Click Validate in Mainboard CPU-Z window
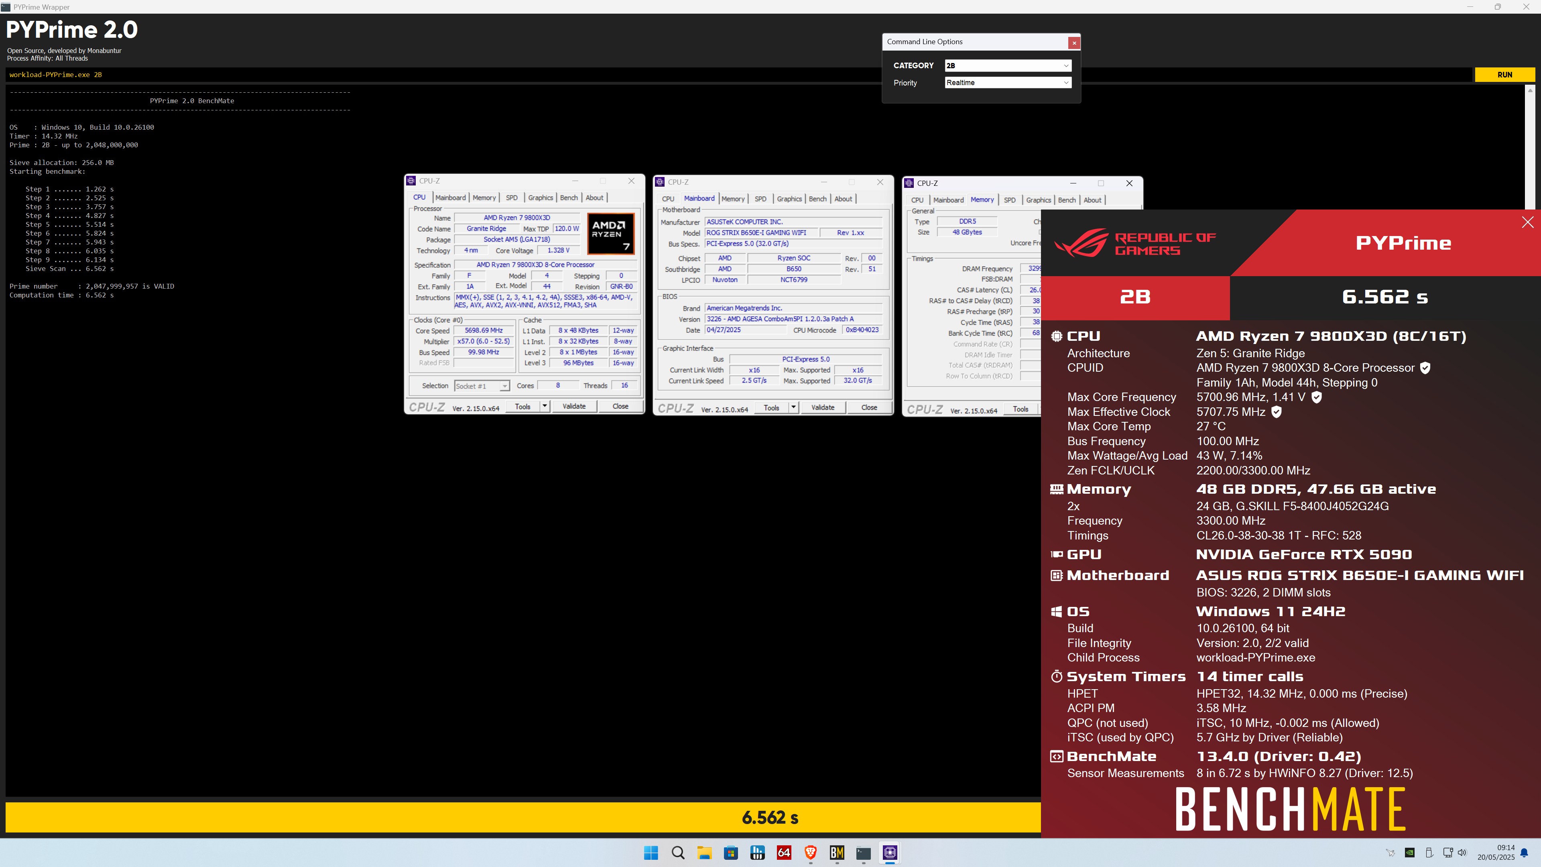 pos(823,407)
